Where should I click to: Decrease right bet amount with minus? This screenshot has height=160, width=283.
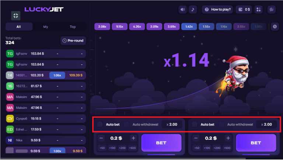196,138
